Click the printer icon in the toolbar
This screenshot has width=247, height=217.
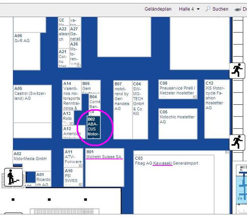[x=238, y=9]
